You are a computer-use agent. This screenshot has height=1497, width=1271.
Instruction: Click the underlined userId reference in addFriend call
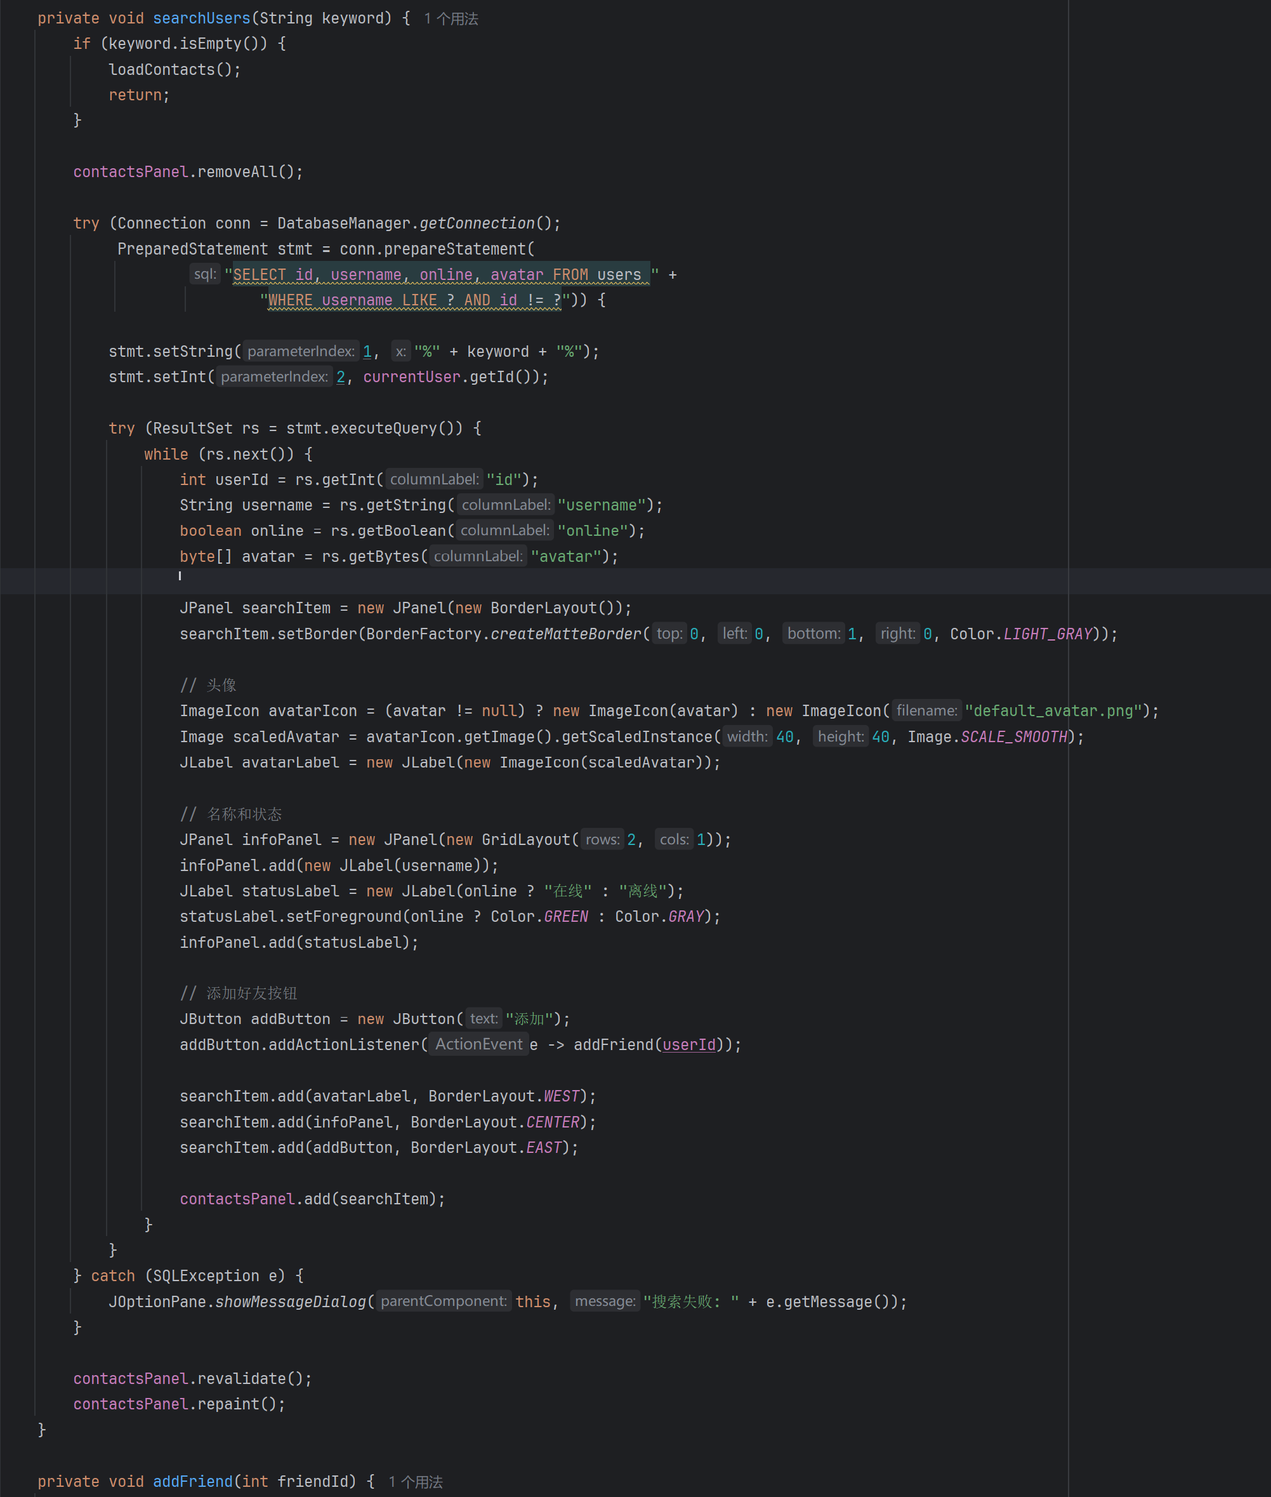pos(689,1044)
